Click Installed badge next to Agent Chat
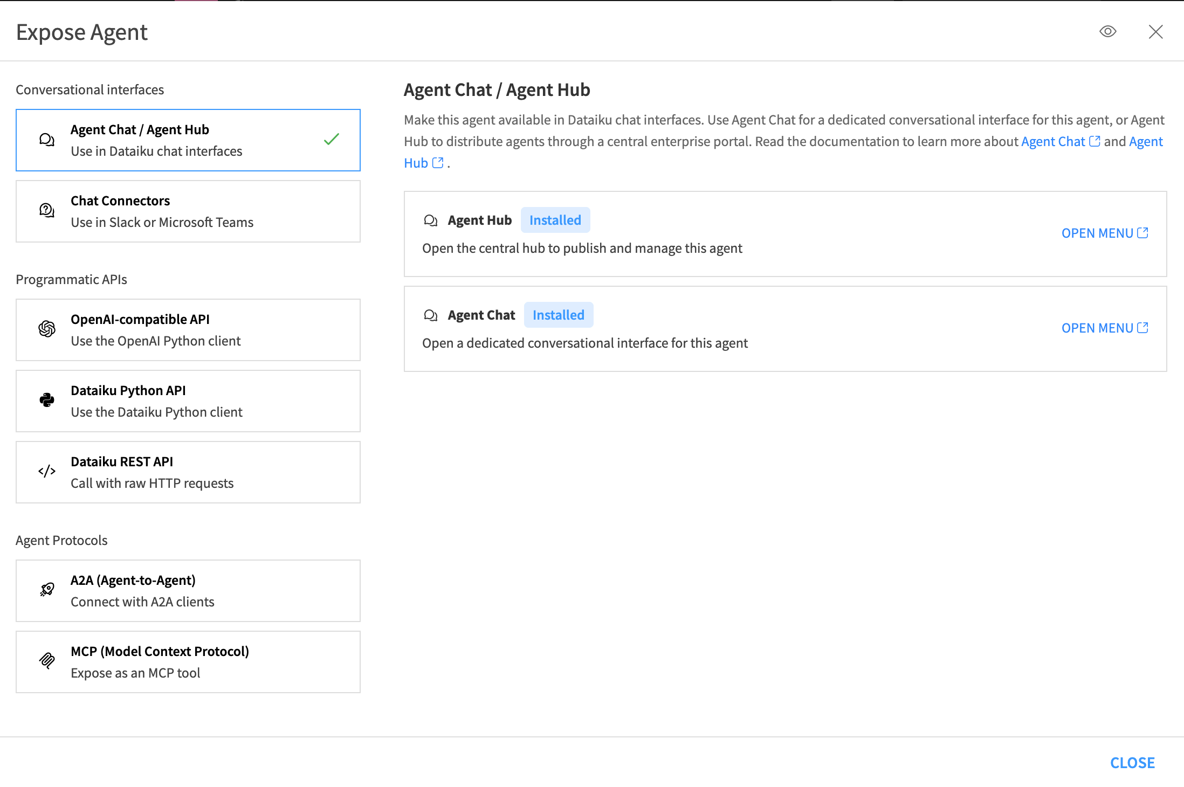This screenshot has height=787, width=1184. [x=559, y=315]
